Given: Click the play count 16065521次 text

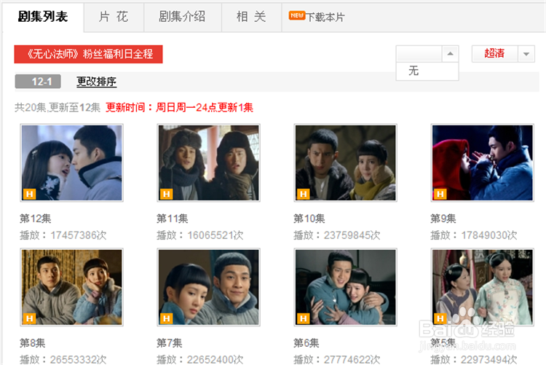Looking at the screenshot, I should [215, 235].
